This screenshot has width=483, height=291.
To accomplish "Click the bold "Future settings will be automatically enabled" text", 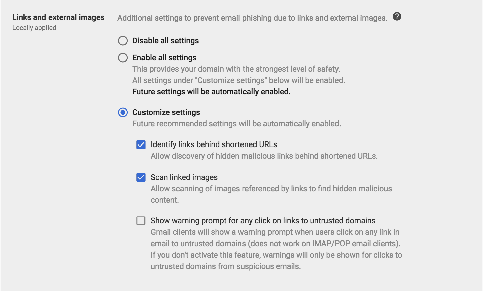I will [x=211, y=92].
